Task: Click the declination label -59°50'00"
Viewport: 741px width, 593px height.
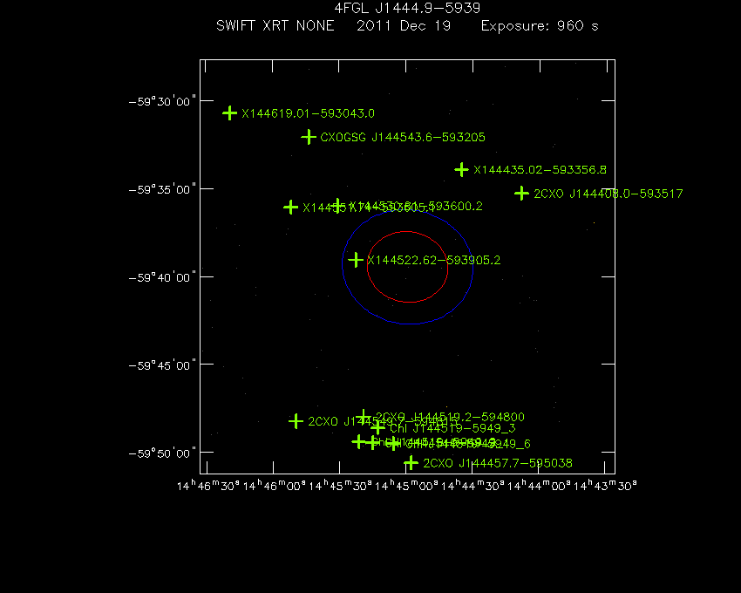Action: [162, 453]
